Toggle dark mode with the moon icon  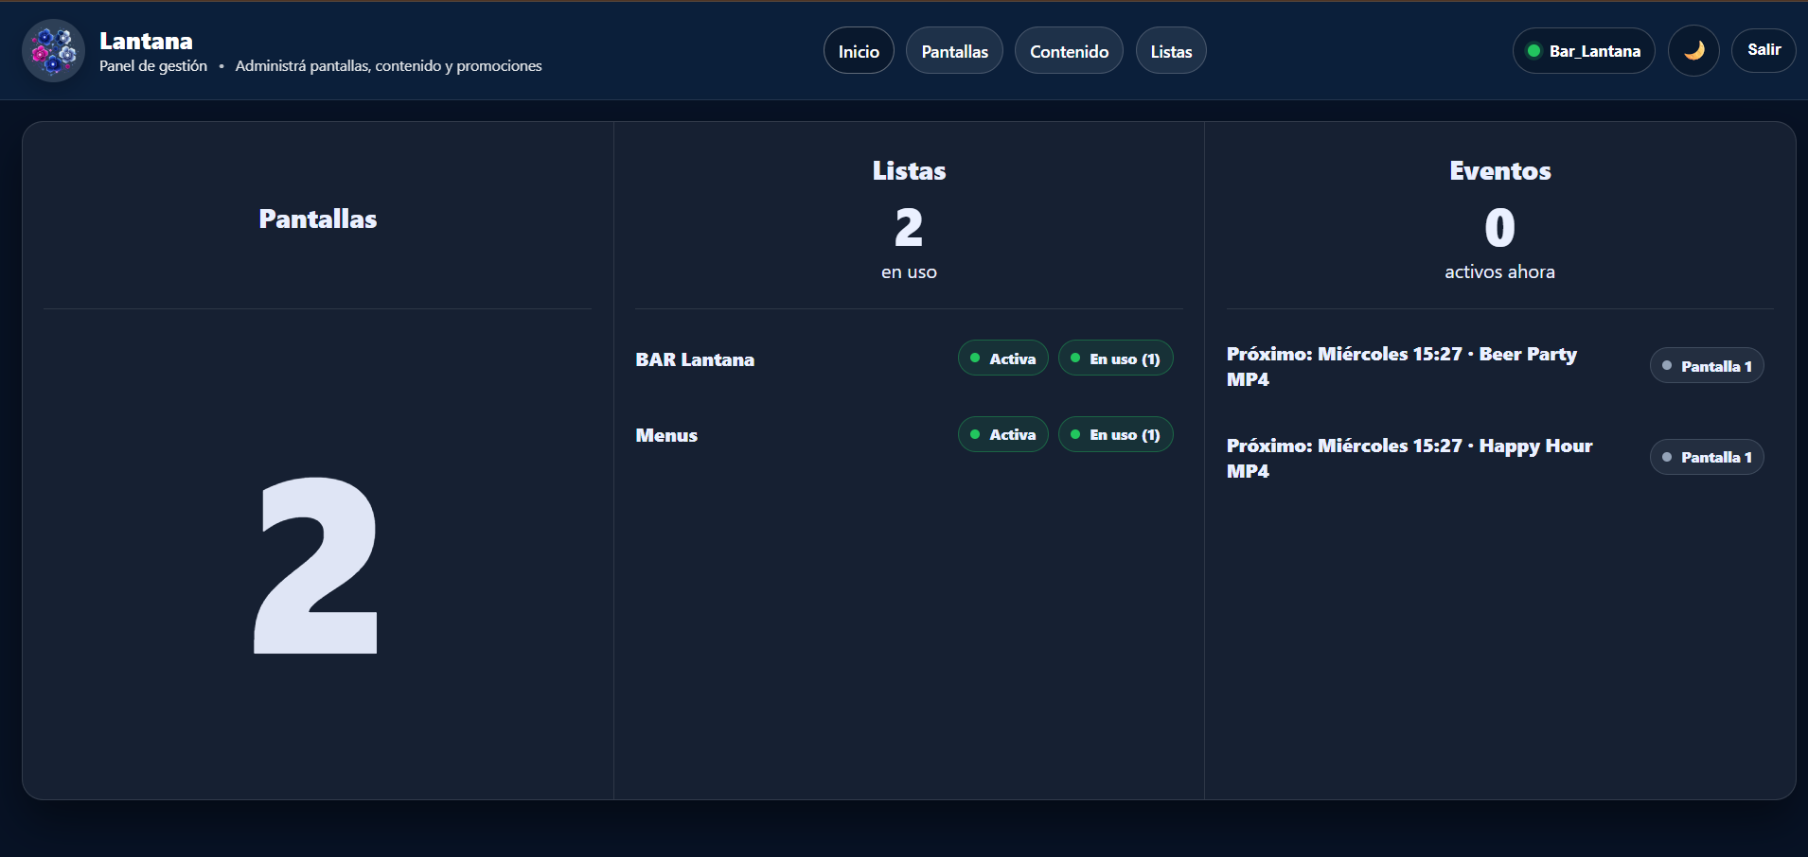coord(1693,51)
